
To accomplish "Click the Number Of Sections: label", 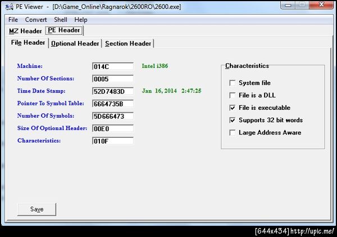I will coord(45,78).
